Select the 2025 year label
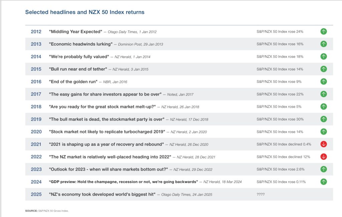Image resolution: width=342 pixels, height=217 pixels. point(36,194)
